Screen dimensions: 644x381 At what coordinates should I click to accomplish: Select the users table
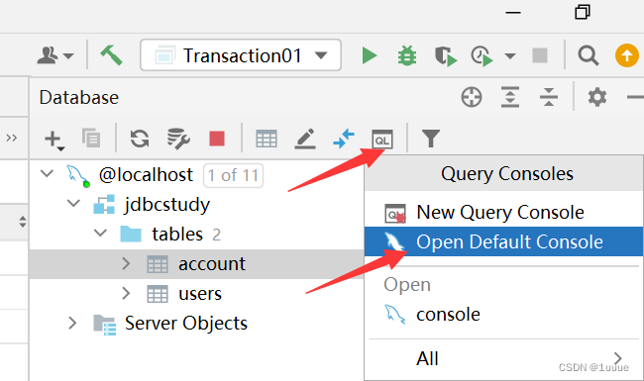pos(200,294)
